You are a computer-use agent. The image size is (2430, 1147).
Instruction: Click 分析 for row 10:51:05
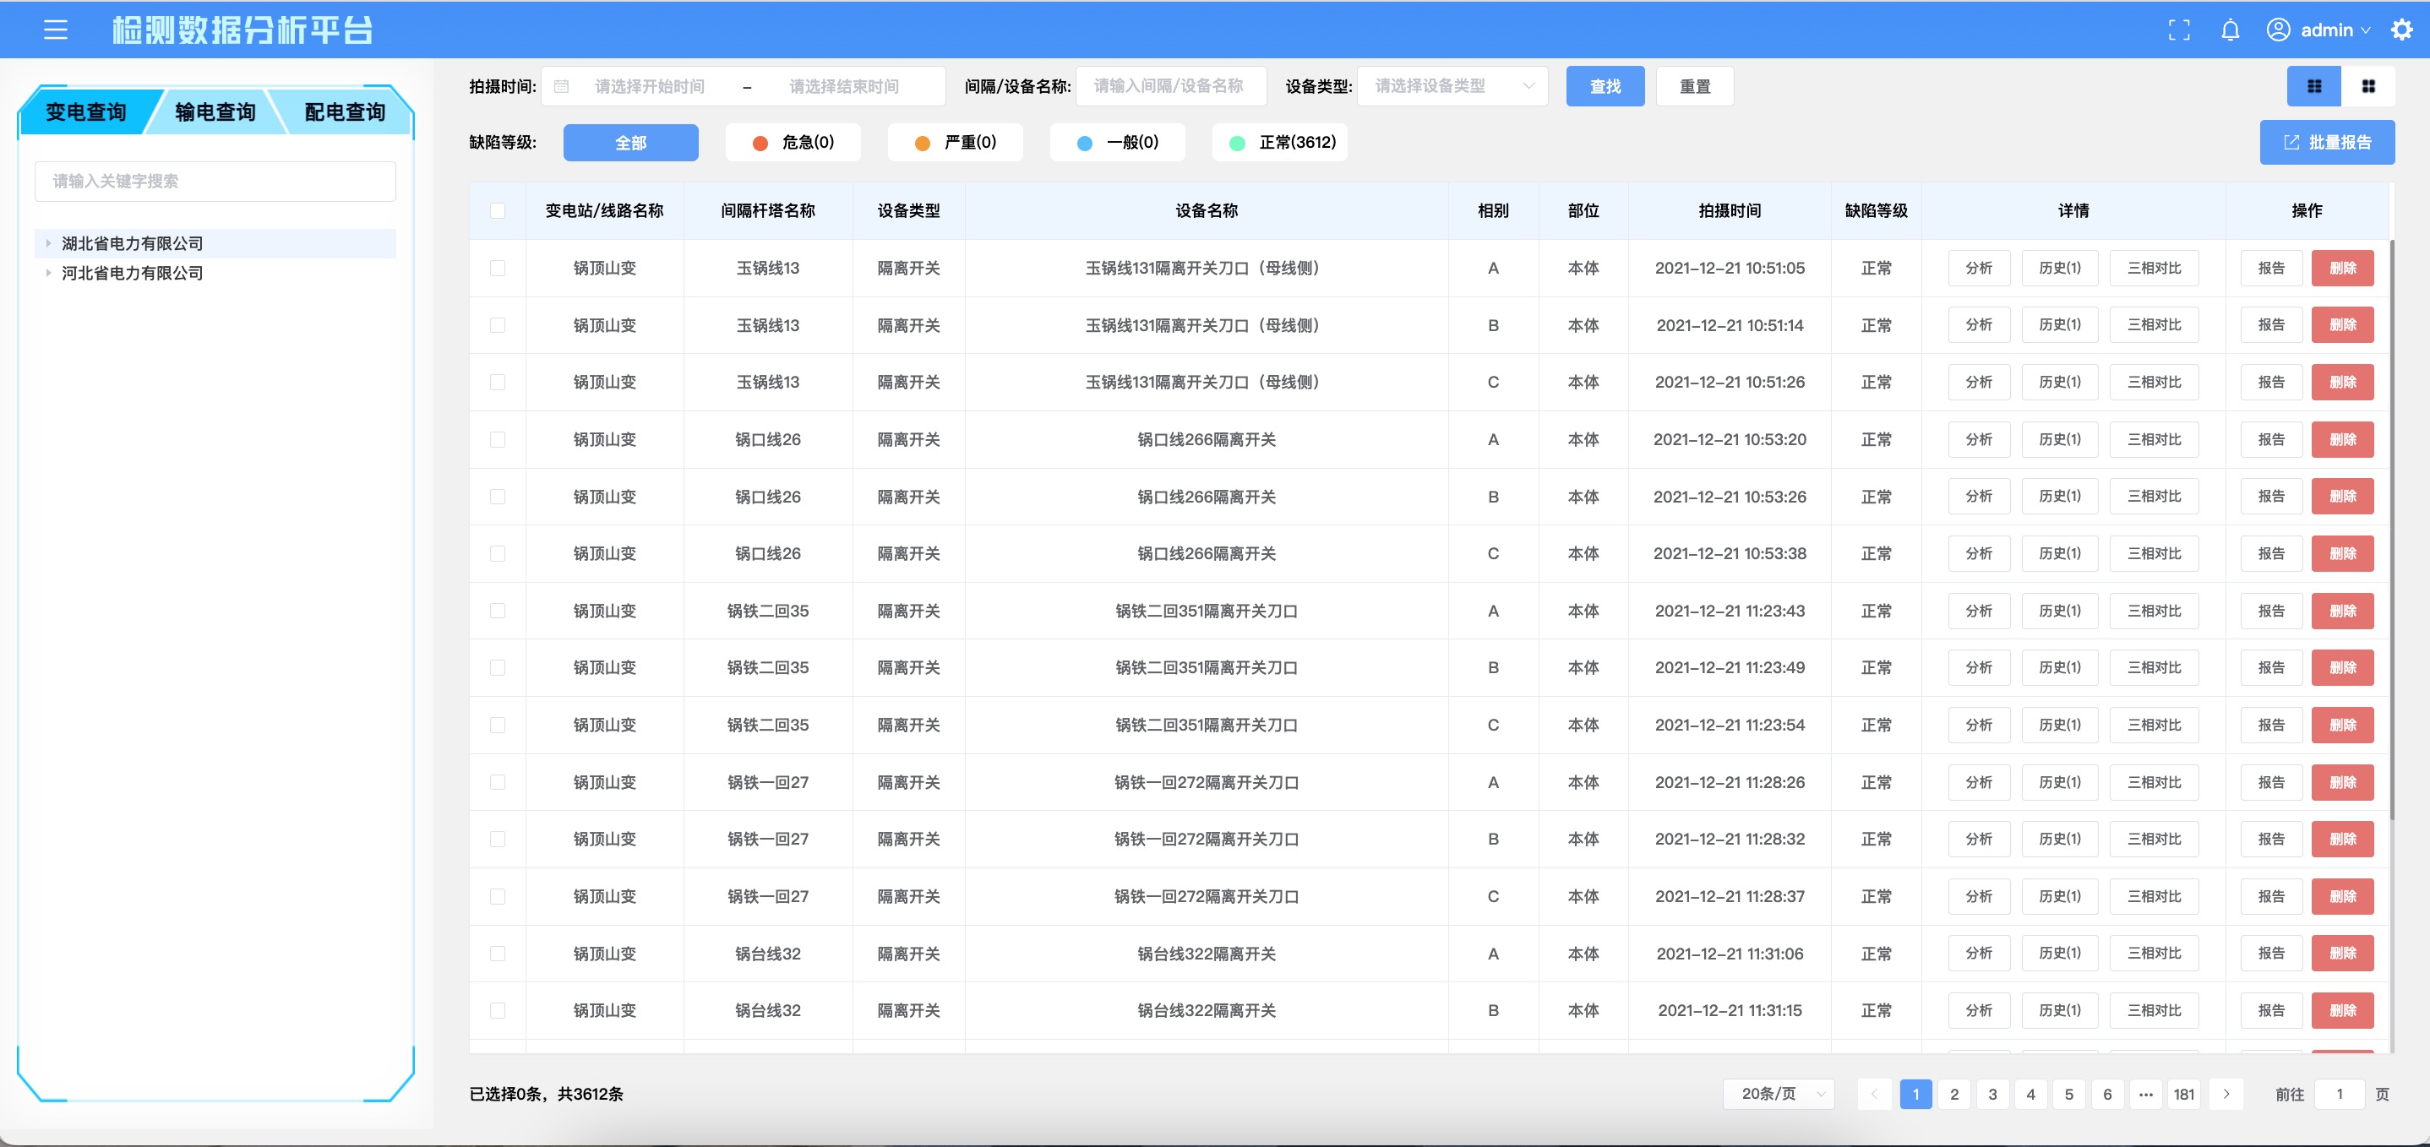pos(1979,268)
